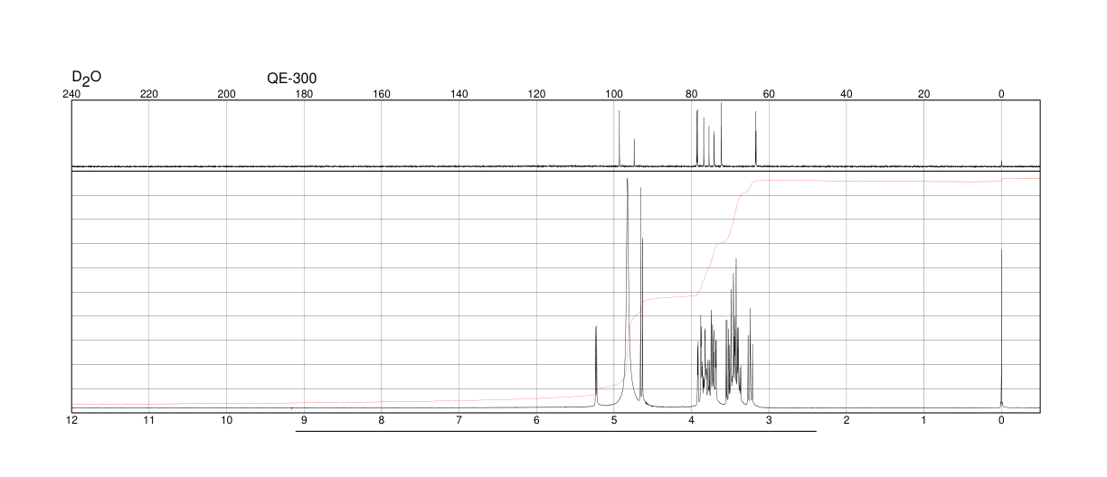Select the 40 tick label on carbon scale
The height and width of the screenshot is (477, 1107).
(x=847, y=94)
